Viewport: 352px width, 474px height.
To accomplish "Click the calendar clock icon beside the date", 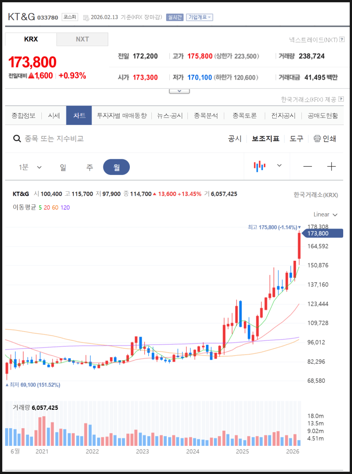I will [86, 18].
